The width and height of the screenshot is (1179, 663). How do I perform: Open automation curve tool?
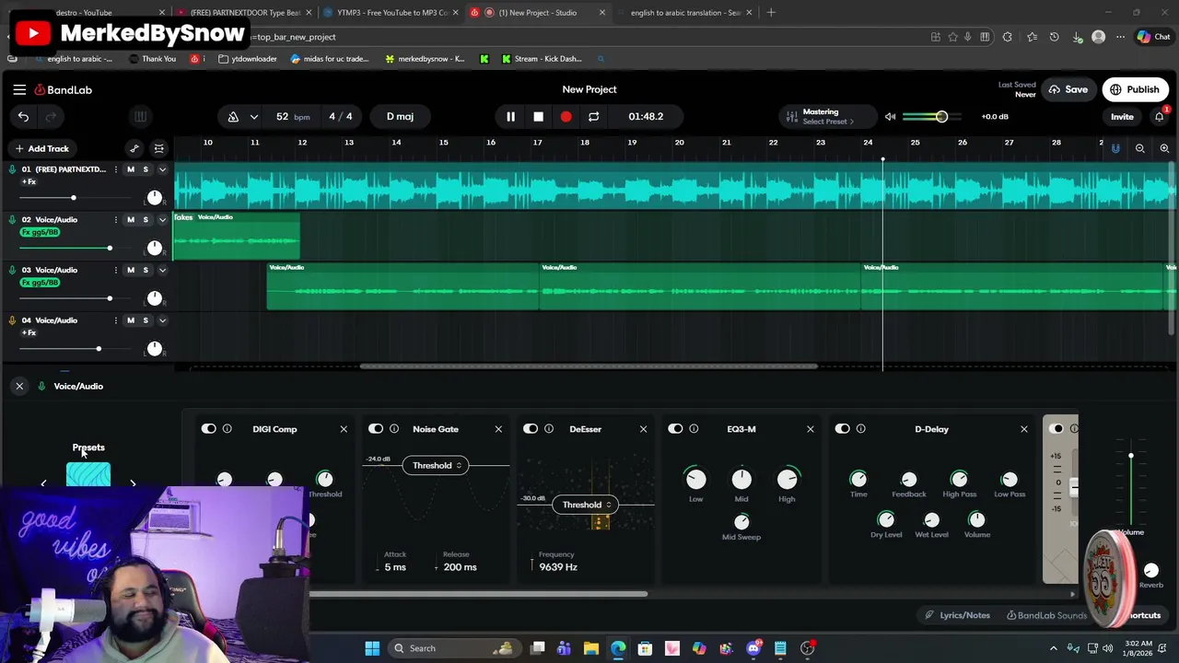coord(134,148)
